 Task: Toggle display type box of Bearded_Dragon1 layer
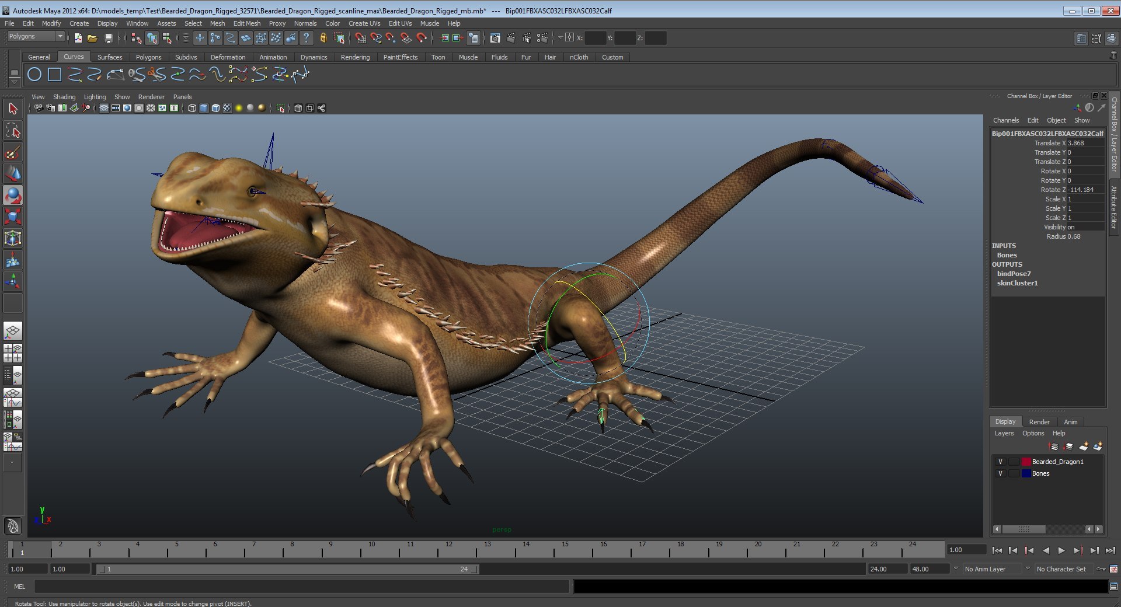[x=1014, y=462]
